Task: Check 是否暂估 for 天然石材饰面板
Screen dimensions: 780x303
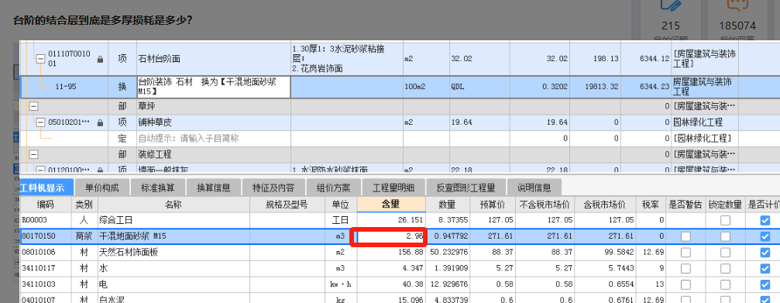Action: pyautogui.click(x=686, y=253)
